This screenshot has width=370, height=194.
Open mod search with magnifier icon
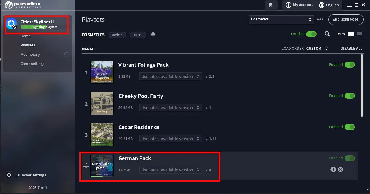coord(327,34)
